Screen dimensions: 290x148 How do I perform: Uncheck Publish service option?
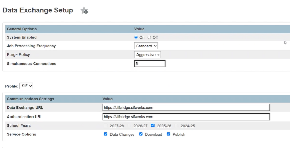click(168, 134)
